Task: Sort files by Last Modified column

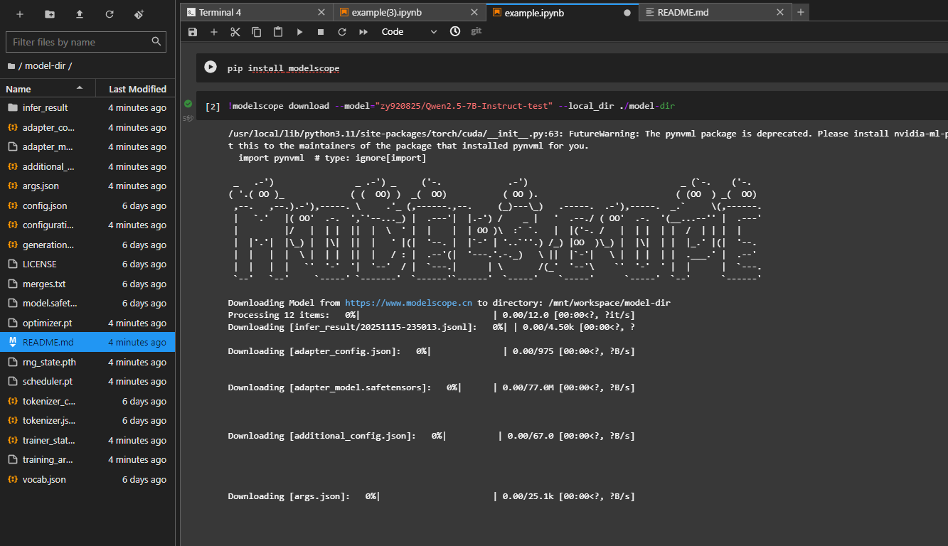Action: [x=135, y=89]
